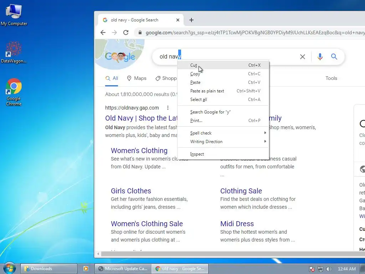Viewport: 365px width, 274px height.
Task: Click the old navy Google Search taskbar button
Action: click(x=180, y=269)
